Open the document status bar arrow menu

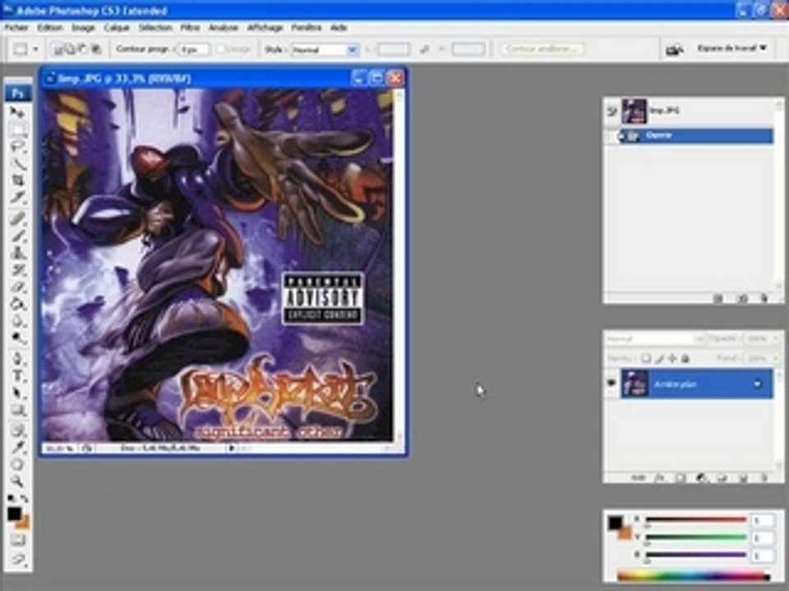click(232, 448)
